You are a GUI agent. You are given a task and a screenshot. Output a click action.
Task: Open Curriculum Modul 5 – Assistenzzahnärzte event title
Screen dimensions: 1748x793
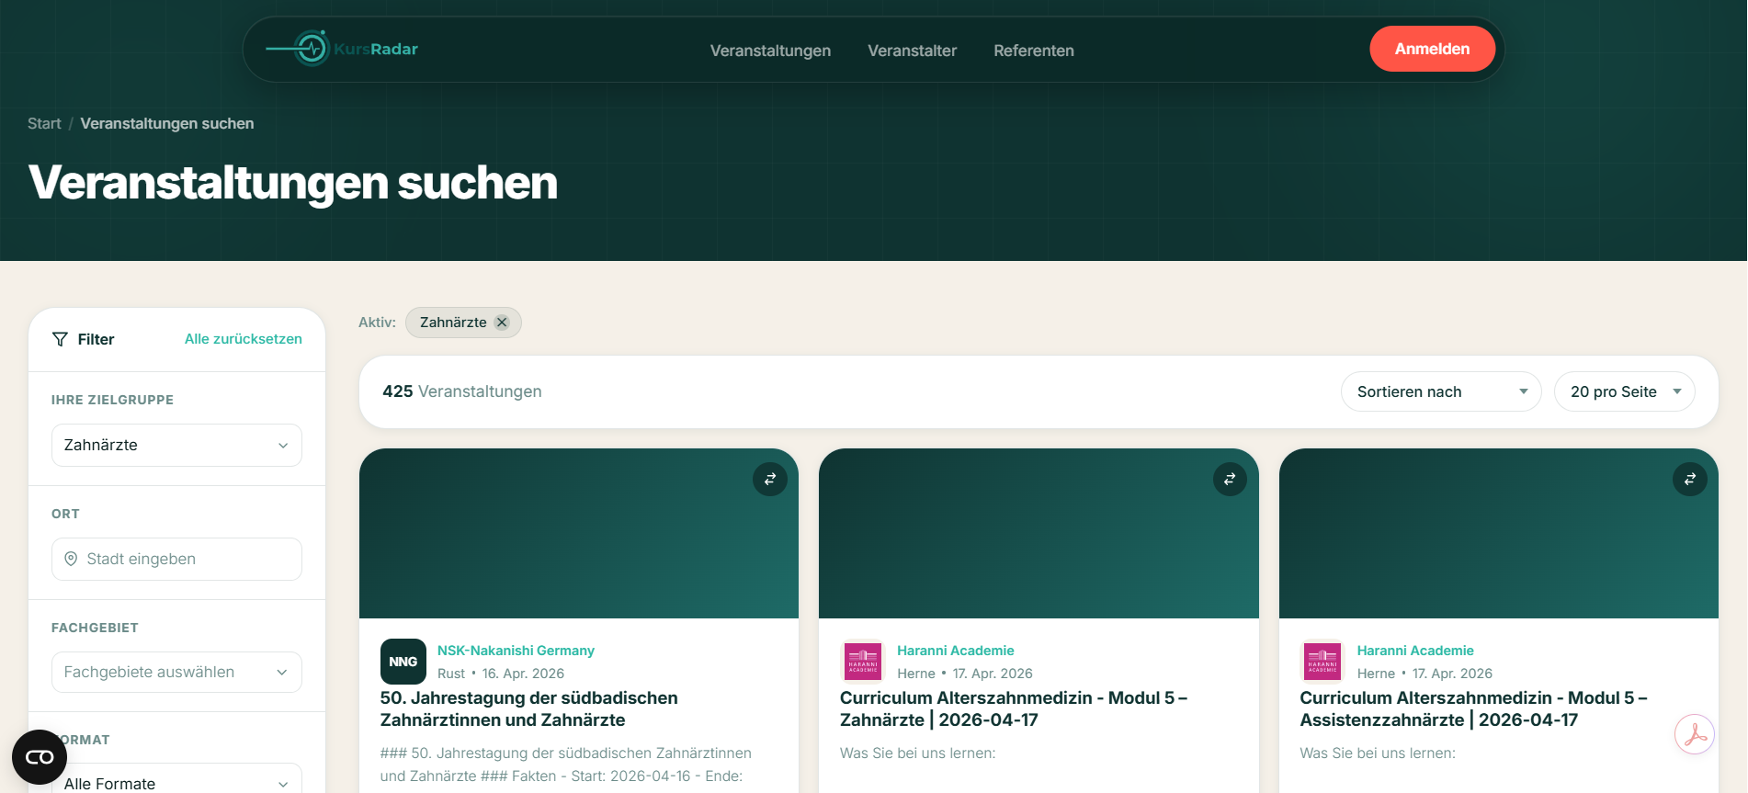pos(1474,709)
